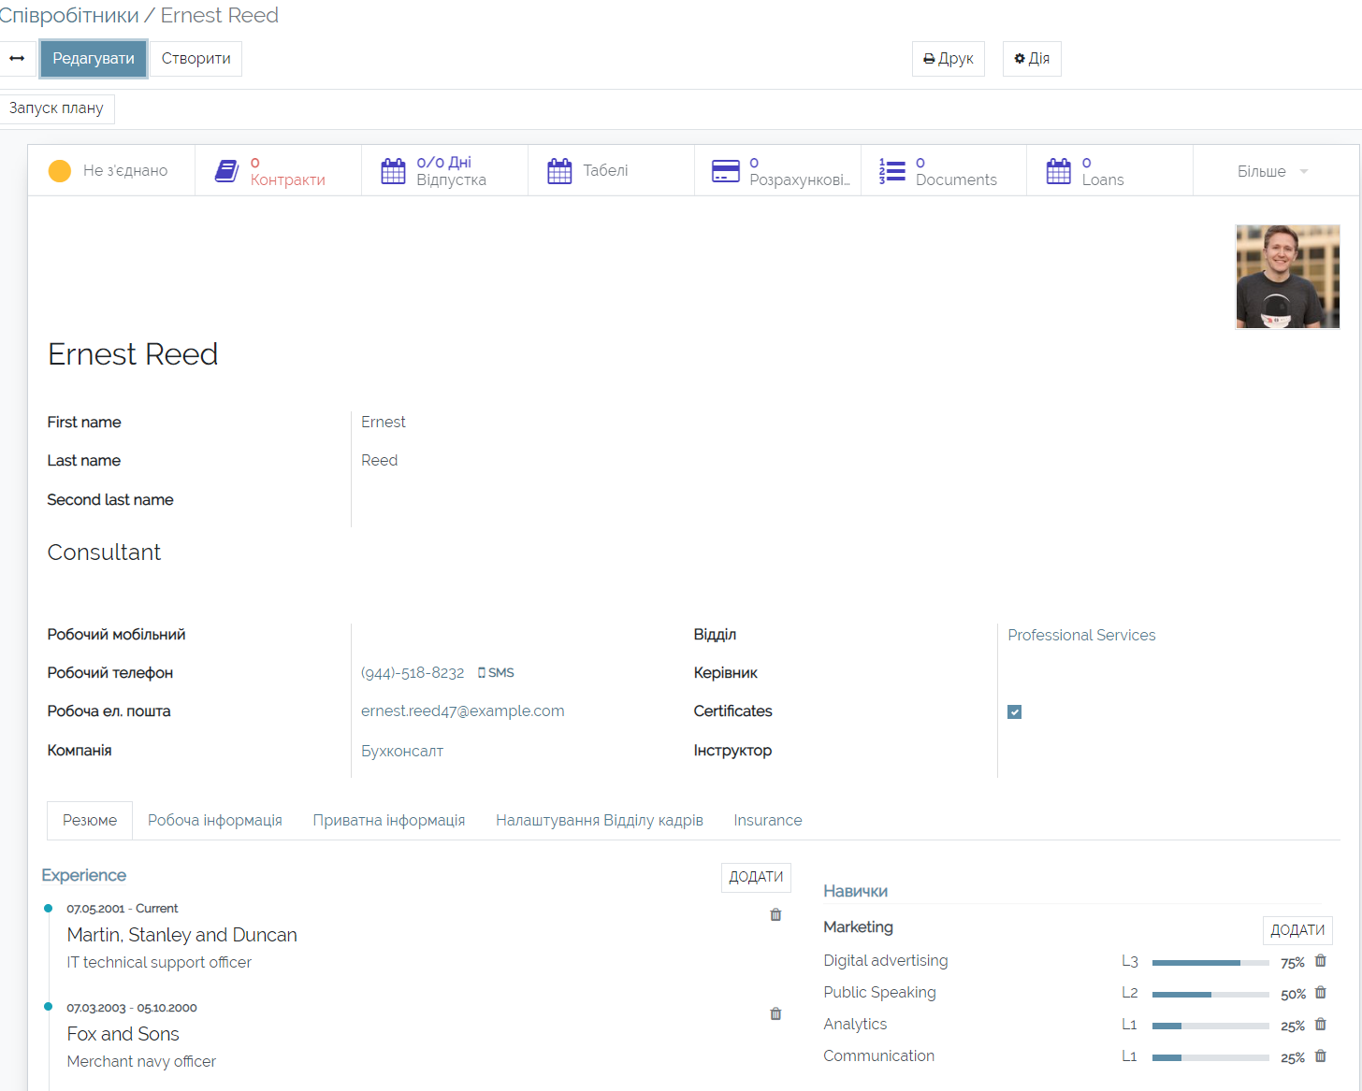Click Analytics 25% progress bar
The height and width of the screenshot is (1091, 1362).
tap(1210, 1026)
